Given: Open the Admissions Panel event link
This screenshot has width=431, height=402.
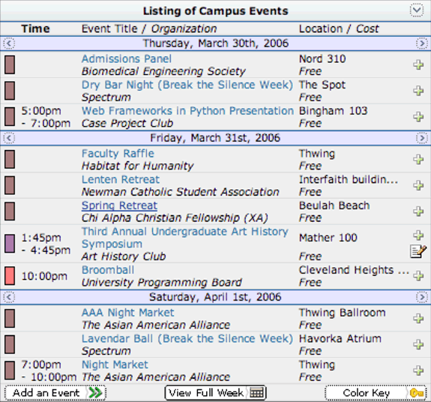Looking at the screenshot, I should [x=127, y=58].
